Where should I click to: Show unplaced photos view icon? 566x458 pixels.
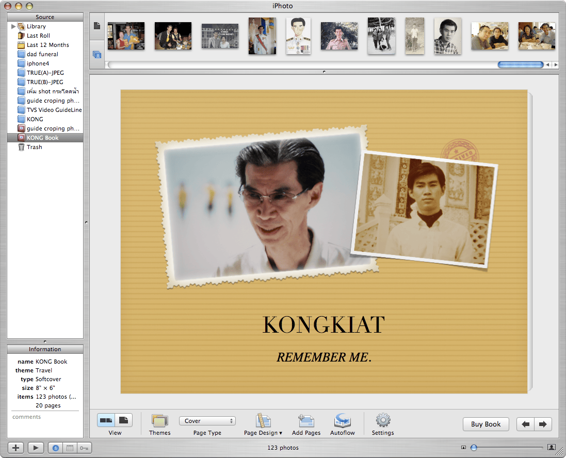coord(96,55)
